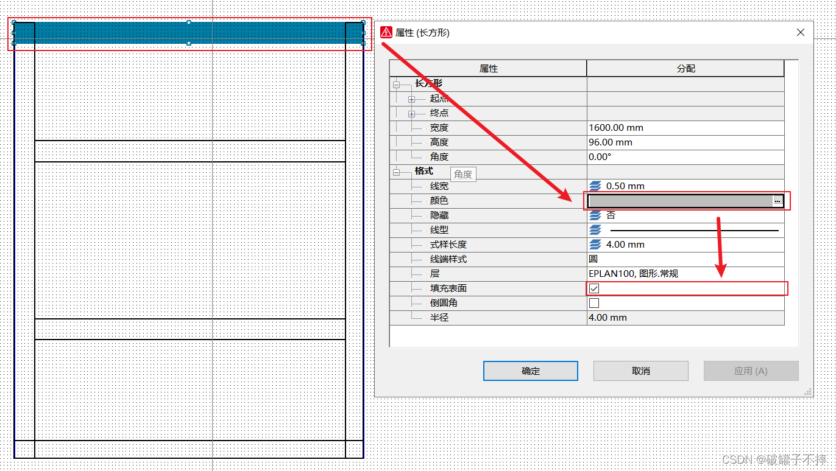The image size is (836, 471).
Task: Open the color picker via the ellipsis button
Action: pos(778,201)
